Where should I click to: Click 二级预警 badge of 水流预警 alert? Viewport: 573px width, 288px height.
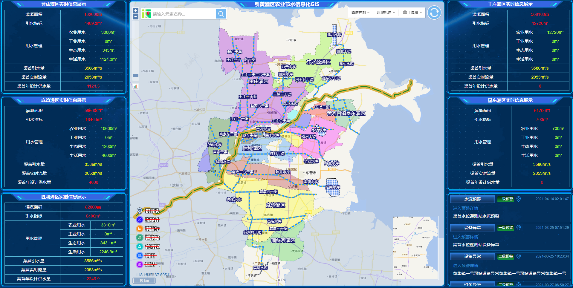pyautogui.click(x=506, y=199)
